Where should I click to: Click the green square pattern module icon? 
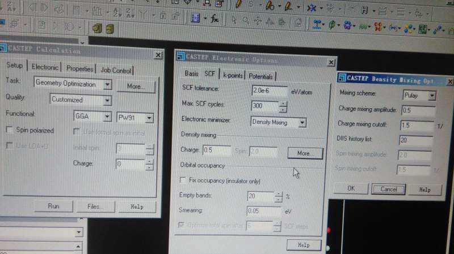pyautogui.click(x=423, y=29)
